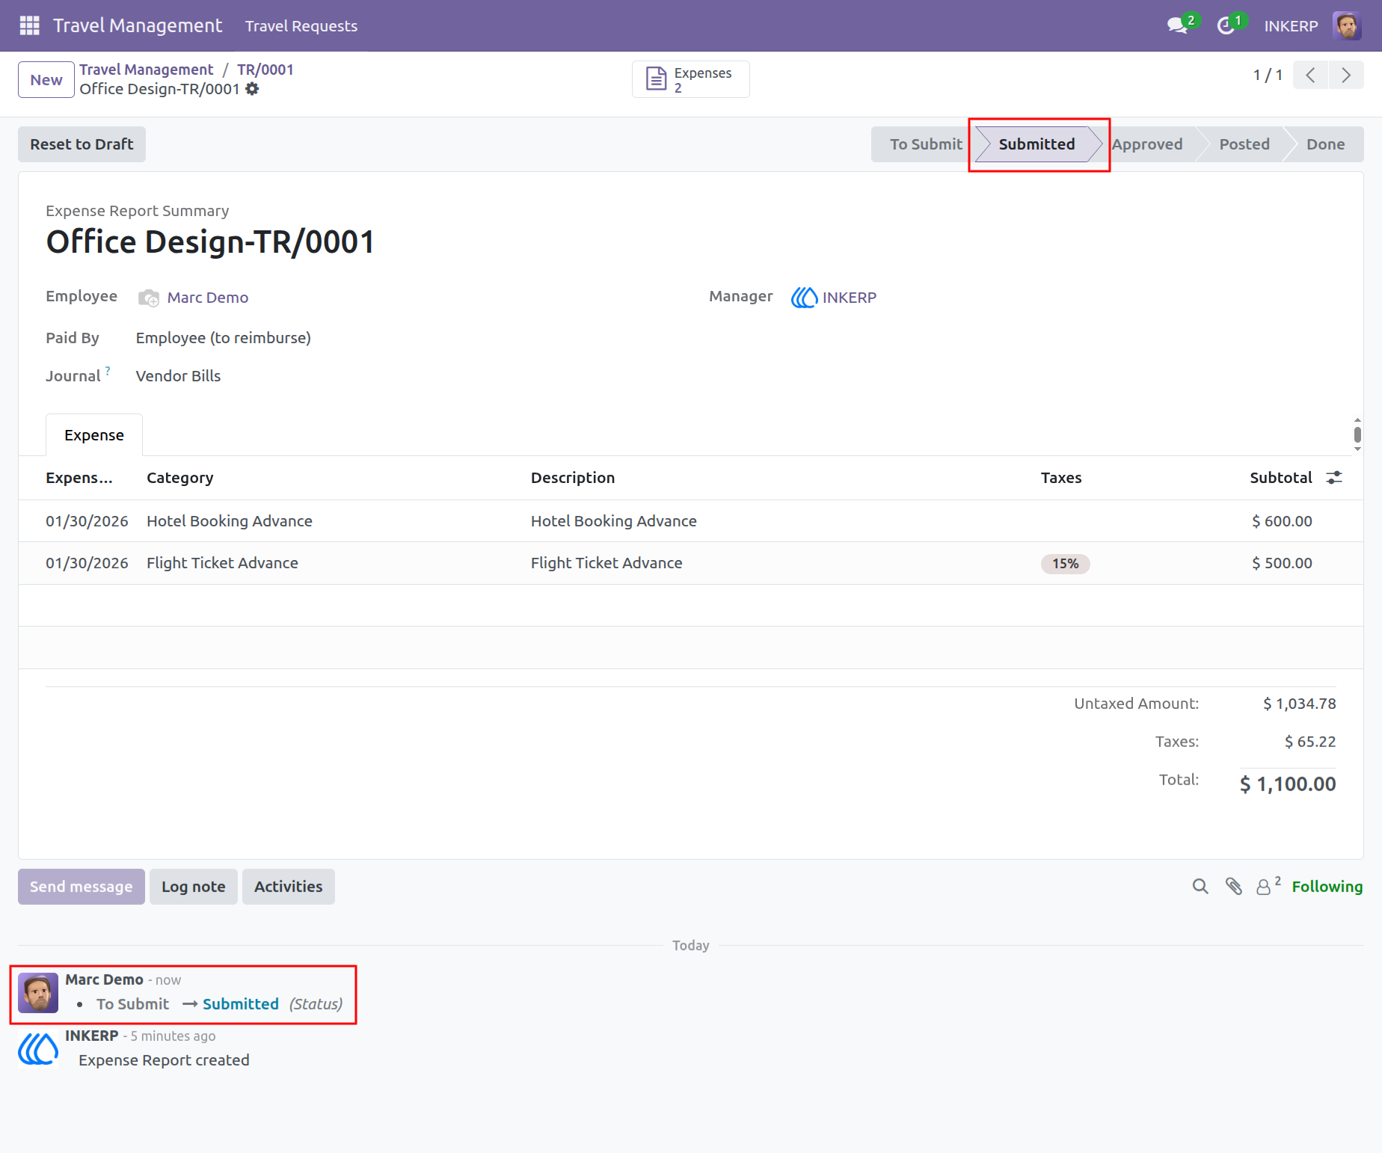Sort by Subtotal column header

coord(1280,478)
